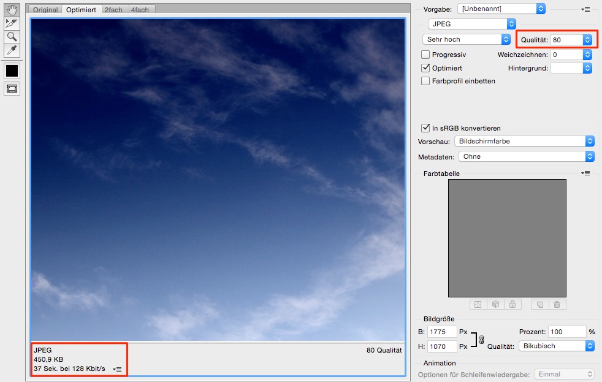The height and width of the screenshot is (382, 602).
Task: Click the gray Farbtabelle color table area
Action: [x=507, y=238]
